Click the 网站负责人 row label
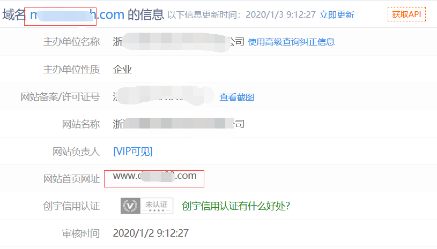This screenshot has width=437, height=249. [x=76, y=152]
